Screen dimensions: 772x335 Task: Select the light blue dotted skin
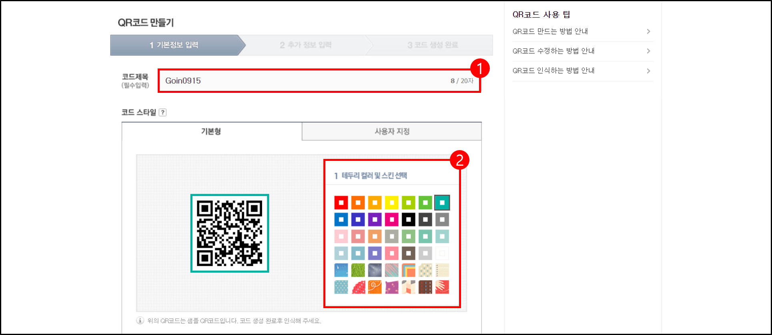tap(341, 287)
